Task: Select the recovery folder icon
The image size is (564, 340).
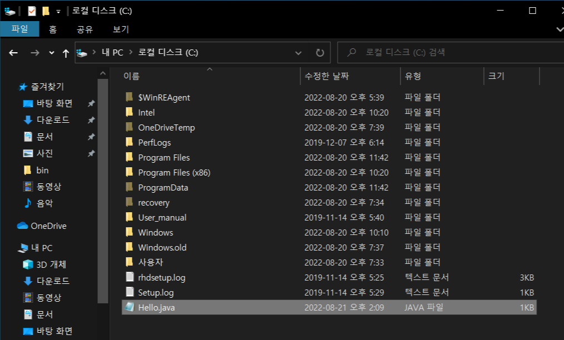Action: [129, 202]
